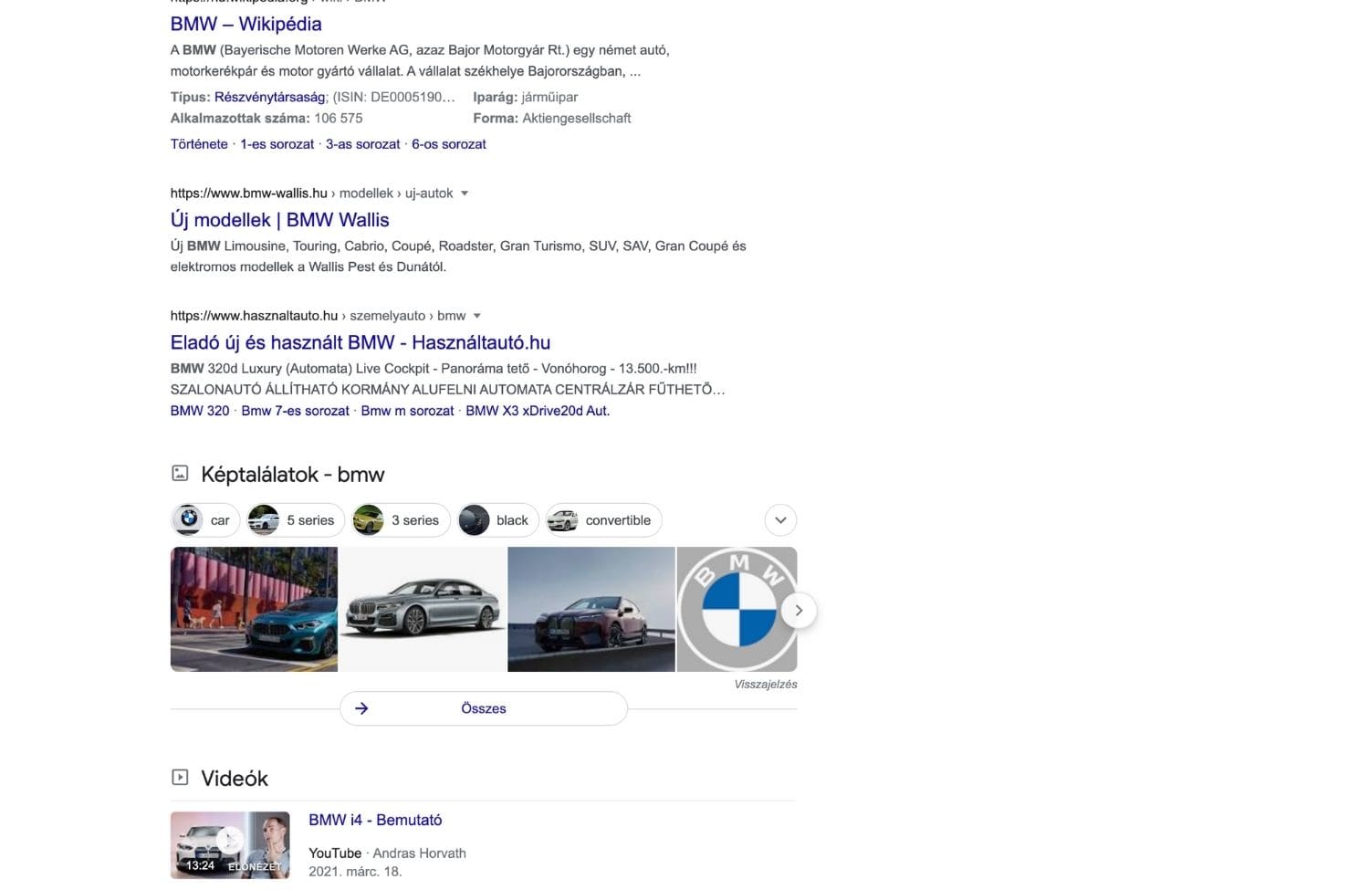
Task: Open the BMW i4 - Bemutató video link
Action: (x=375, y=820)
